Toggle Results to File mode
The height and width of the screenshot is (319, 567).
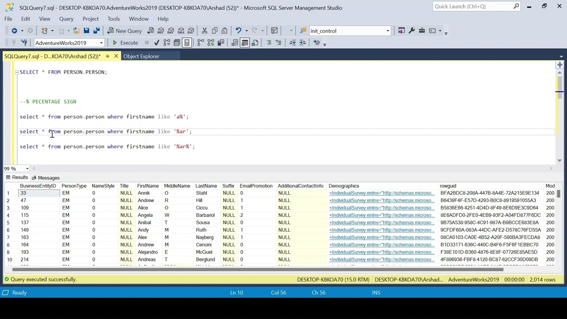coord(255,43)
